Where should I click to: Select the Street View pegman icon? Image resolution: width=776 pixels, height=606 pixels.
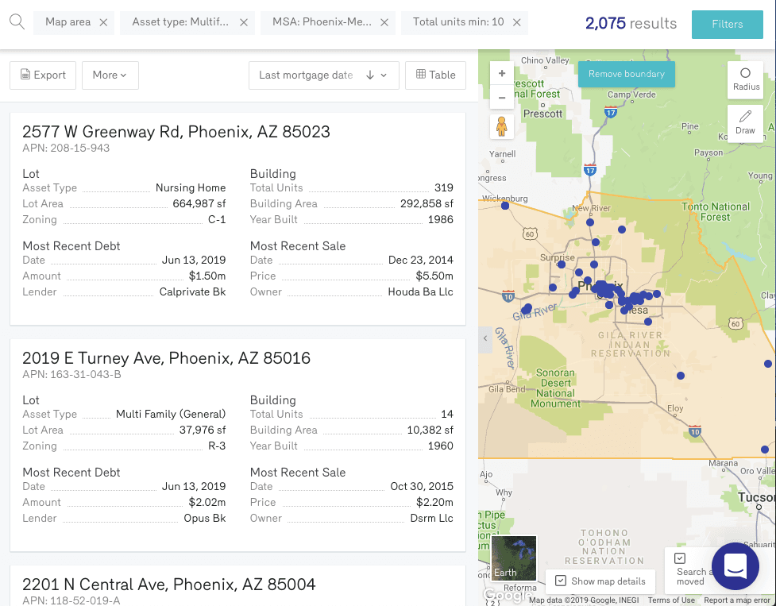coord(502,127)
